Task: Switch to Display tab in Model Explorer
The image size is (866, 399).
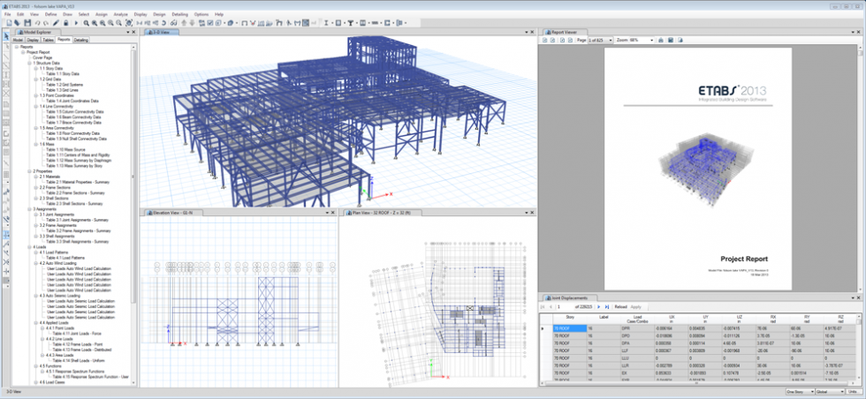Action: (33, 40)
